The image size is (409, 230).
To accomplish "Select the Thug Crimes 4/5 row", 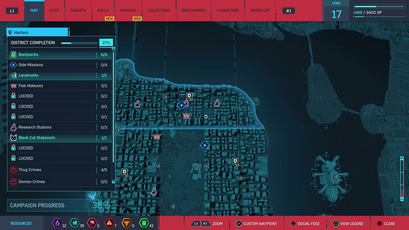I will [x=60, y=170].
